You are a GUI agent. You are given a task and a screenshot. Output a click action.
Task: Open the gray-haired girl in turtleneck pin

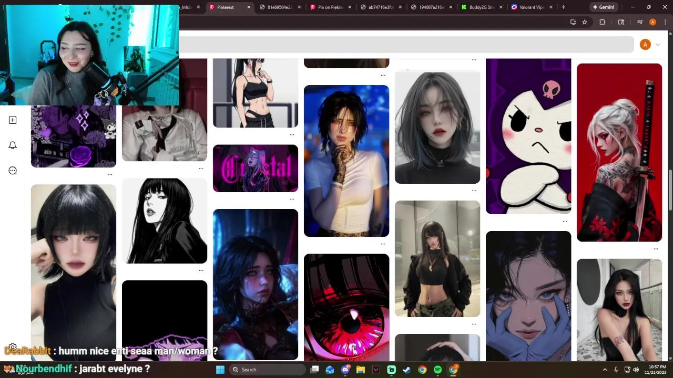click(x=437, y=127)
